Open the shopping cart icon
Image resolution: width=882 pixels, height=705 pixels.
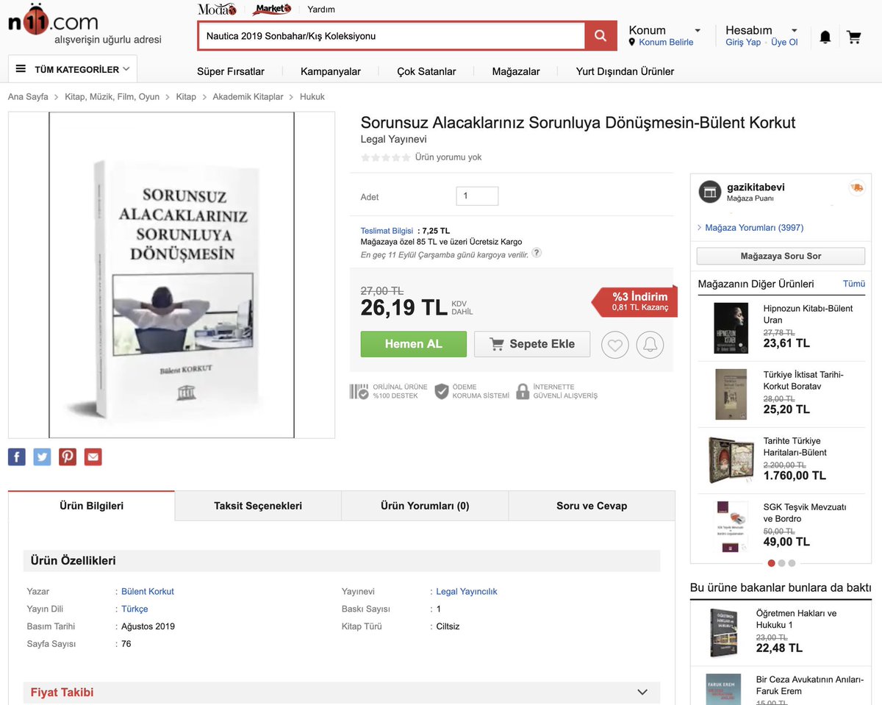click(853, 37)
